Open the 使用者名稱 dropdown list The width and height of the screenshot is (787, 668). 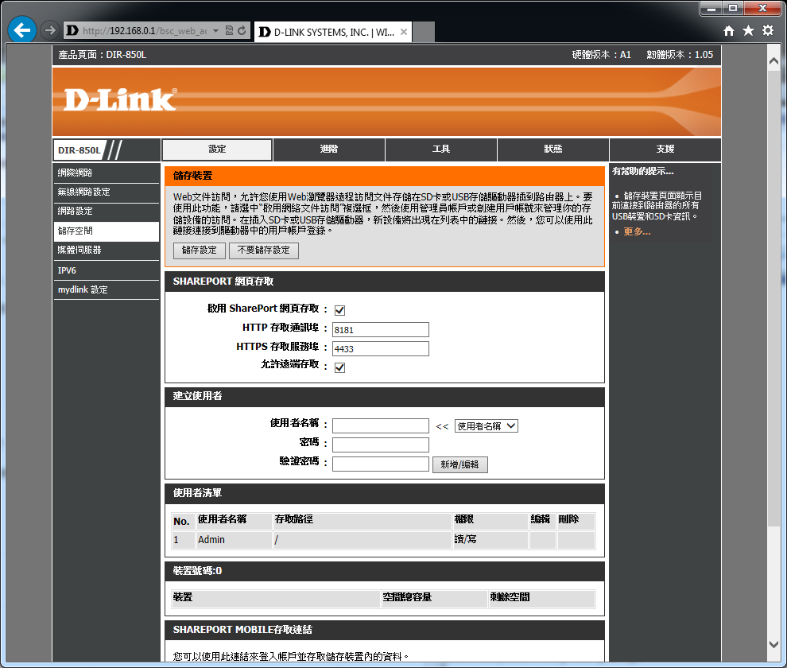(x=486, y=426)
